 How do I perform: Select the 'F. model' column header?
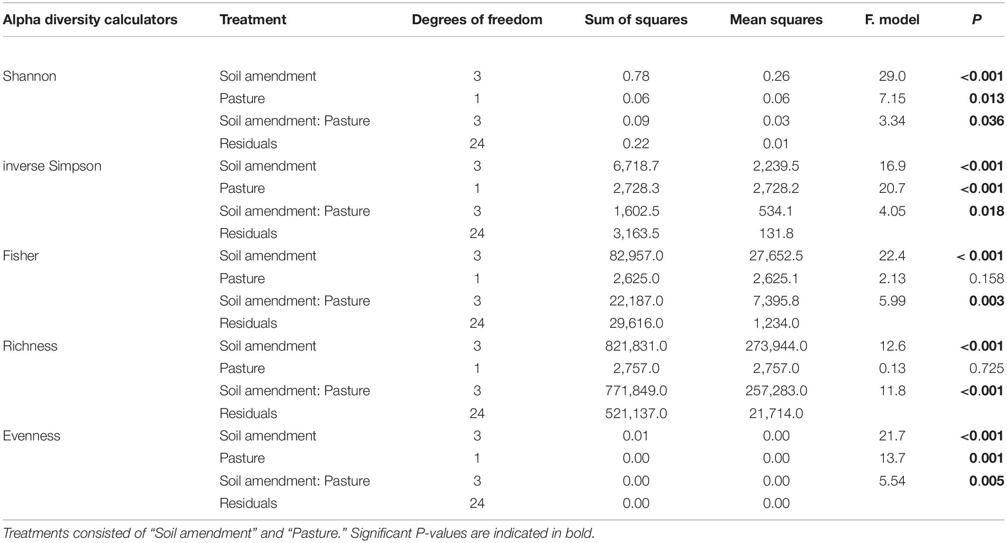click(x=892, y=19)
